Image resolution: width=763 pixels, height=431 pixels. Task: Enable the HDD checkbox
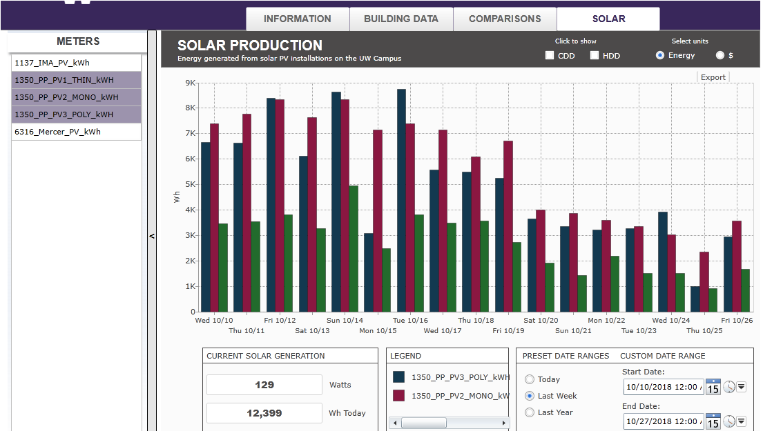[595, 56]
